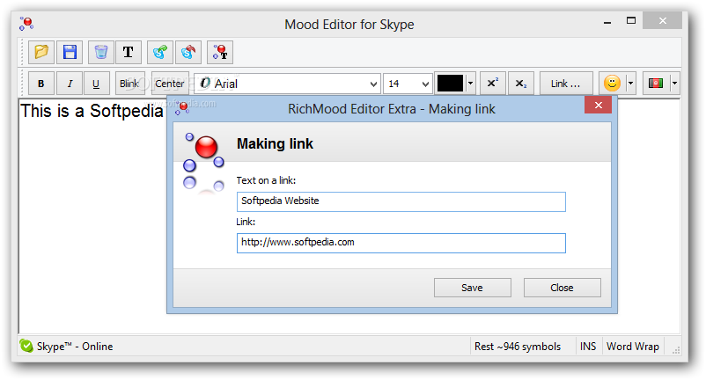This screenshot has width=706, height=380.
Task: Click the black font color swatch
Action: tap(450, 84)
